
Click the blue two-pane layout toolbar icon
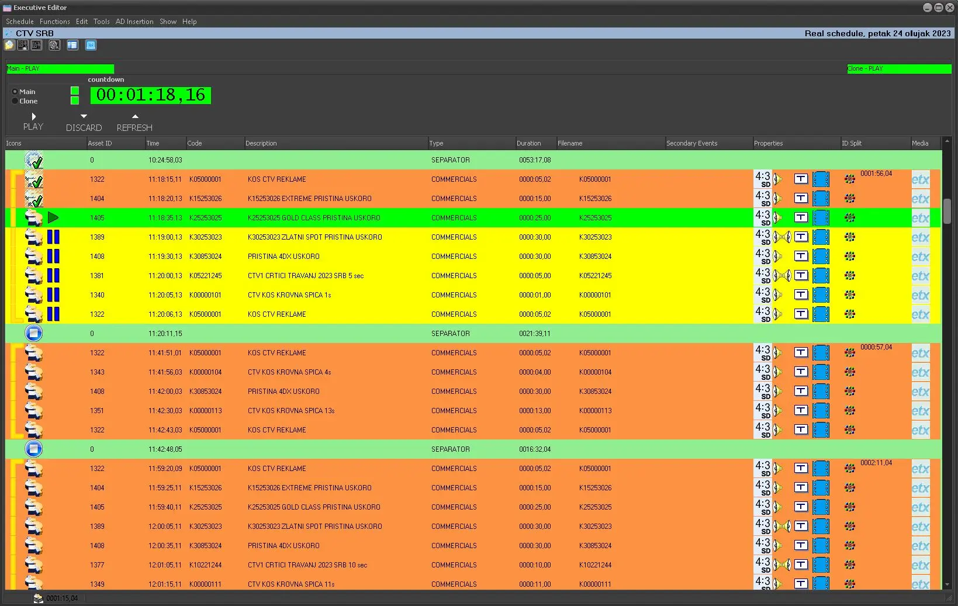[72, 45]
